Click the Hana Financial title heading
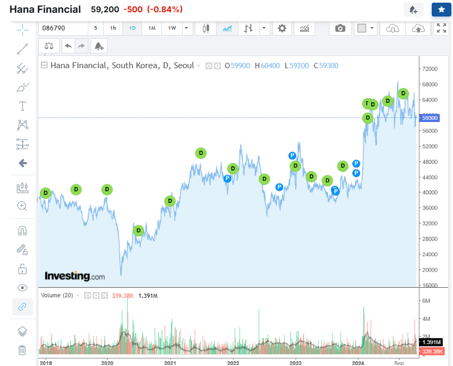The width and height of the screenshot is (453, 366). pyautogui.click(x=45, y=10)
